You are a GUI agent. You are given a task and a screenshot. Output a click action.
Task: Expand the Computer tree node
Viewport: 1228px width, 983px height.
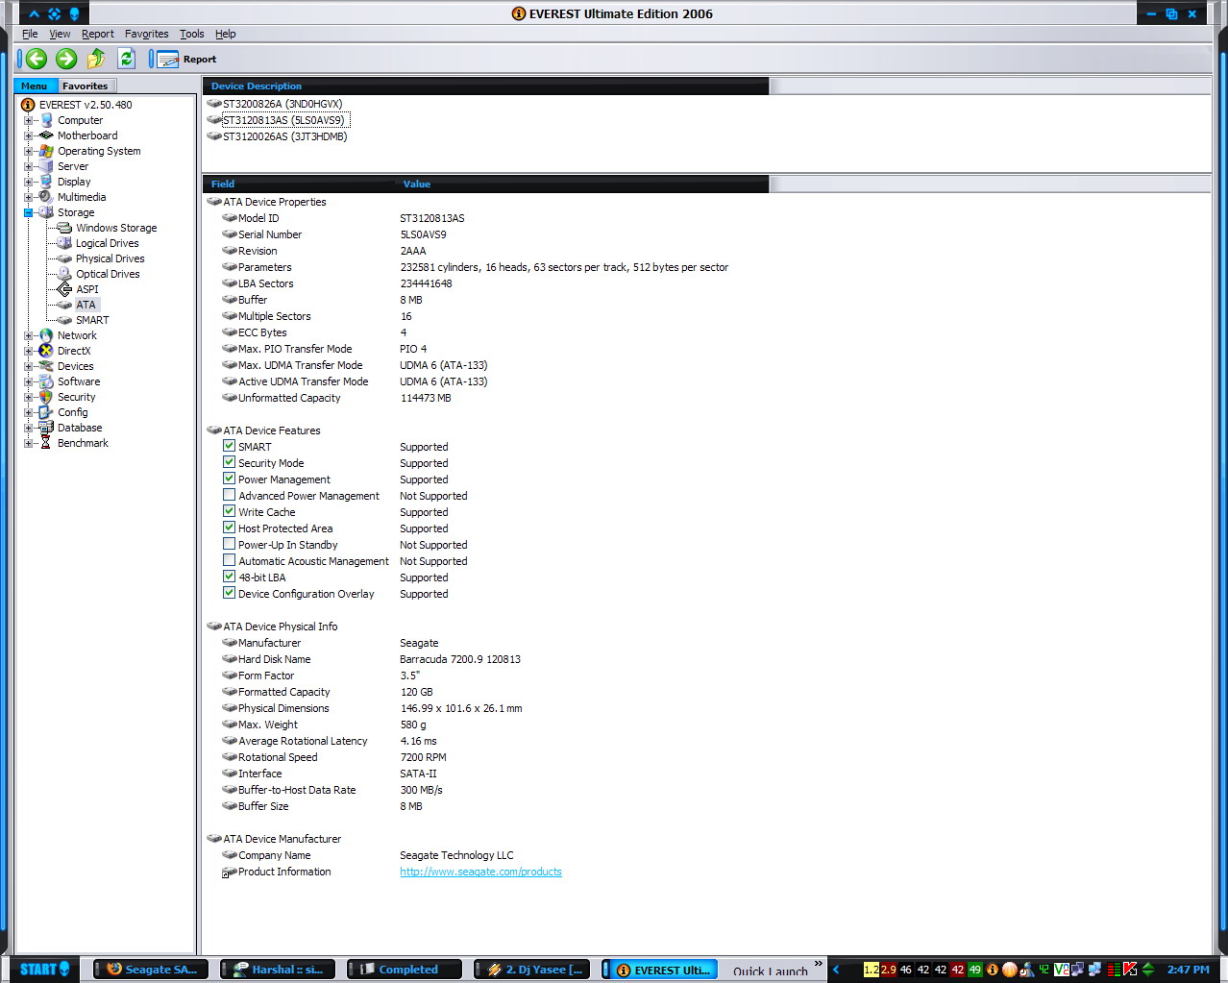click(28, 120)
